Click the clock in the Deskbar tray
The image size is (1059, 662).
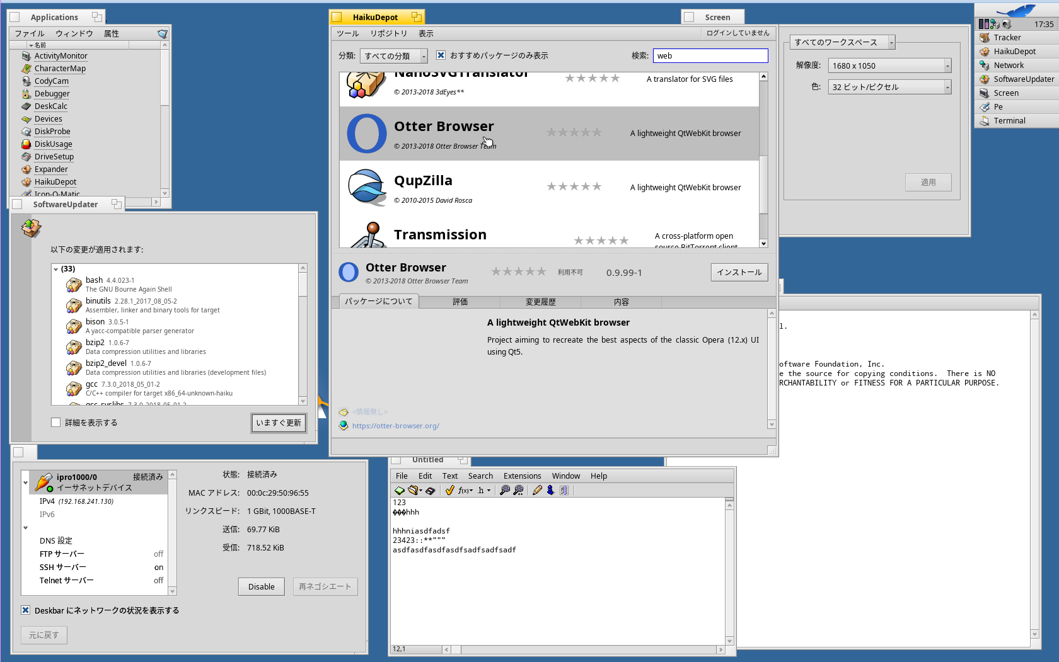(1043, 25)
